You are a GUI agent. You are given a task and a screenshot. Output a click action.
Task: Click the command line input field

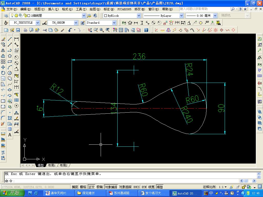pyautogui.click(x=122, y=181)
